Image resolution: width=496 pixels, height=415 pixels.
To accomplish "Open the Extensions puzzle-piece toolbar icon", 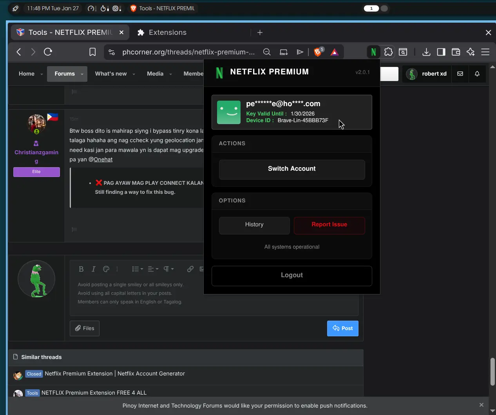I will point(388,52).
